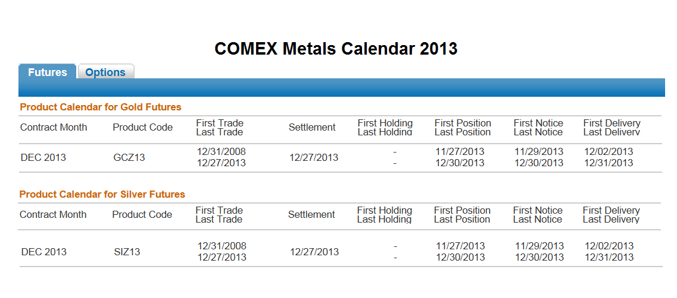
Task: Click the SIZ13 product code
Action: pos(127,252)
